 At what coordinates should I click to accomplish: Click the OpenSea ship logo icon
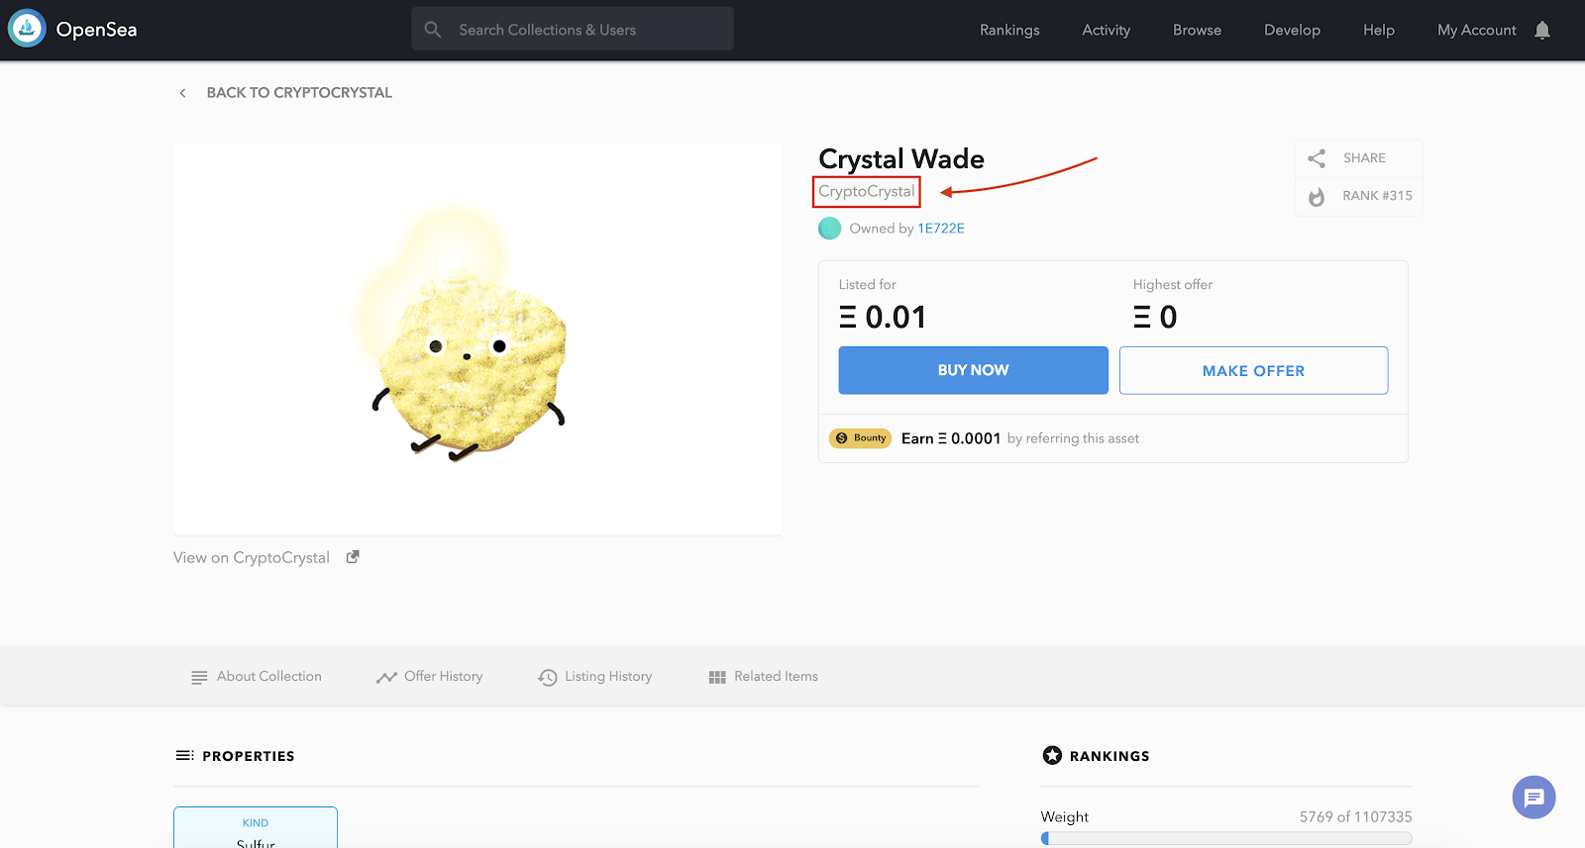[x=27, y=29]
